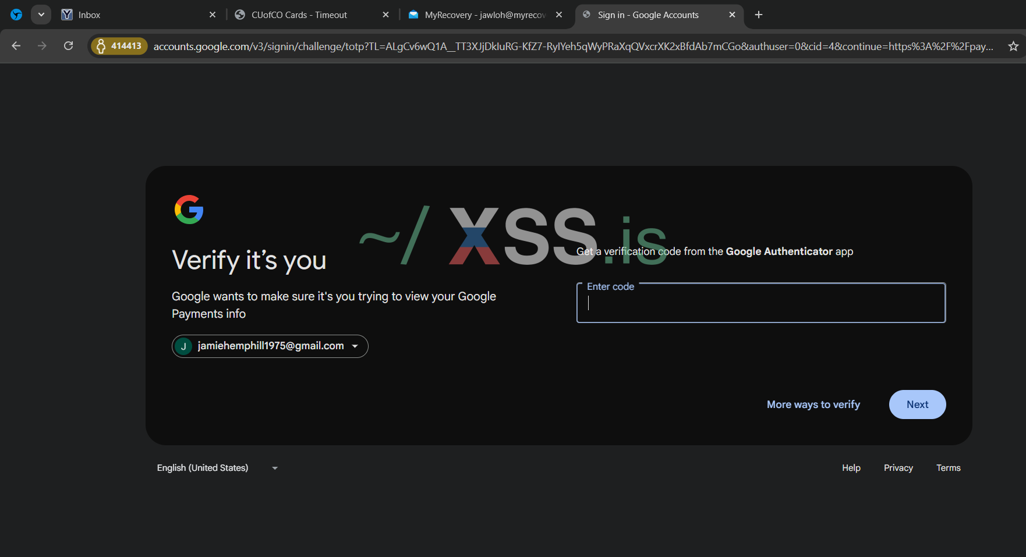Image resolution: width=1026 pixels, height=557 pixels.
Task: Click the More ways to verify link
Action: 813,405
